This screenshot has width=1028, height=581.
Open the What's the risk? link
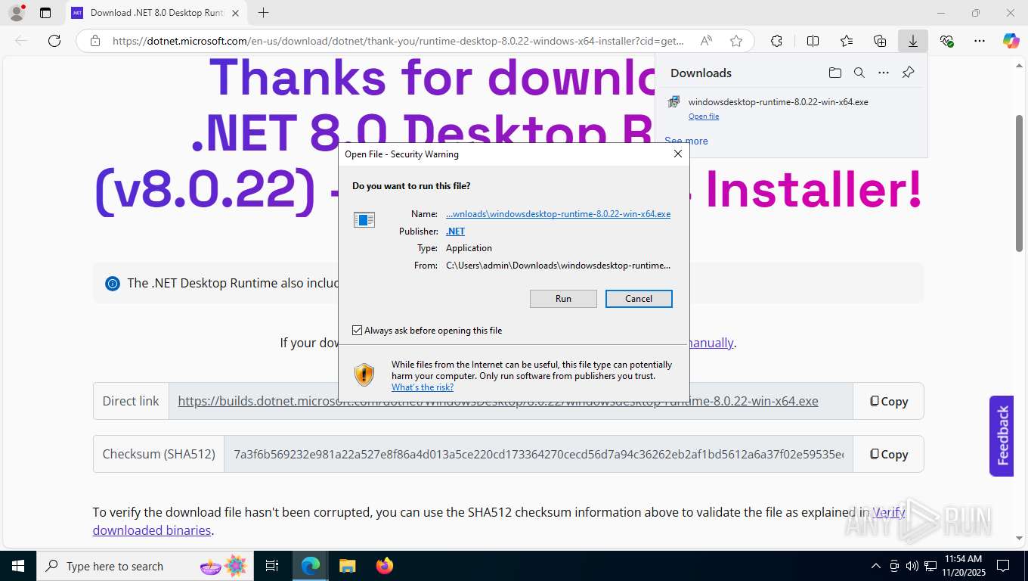click(423, 387)
